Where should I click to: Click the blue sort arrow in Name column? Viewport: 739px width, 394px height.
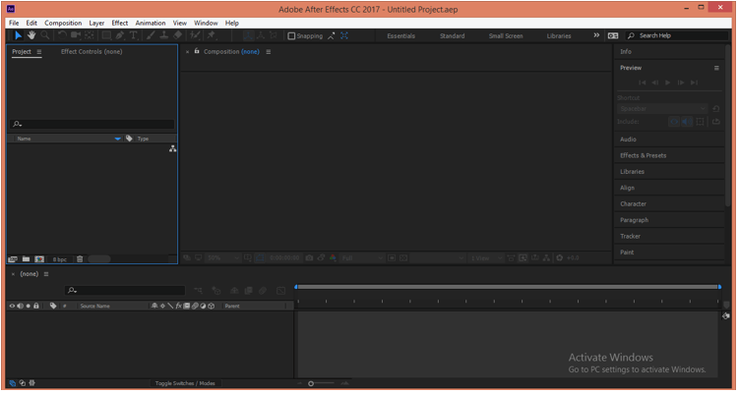coord(118,139)
